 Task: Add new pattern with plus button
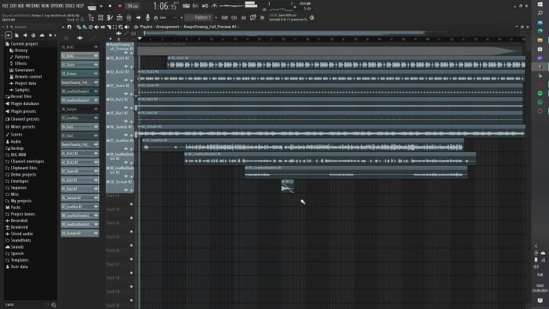[216, 17]
